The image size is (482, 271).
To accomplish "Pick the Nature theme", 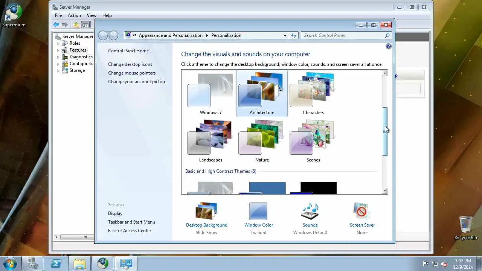I will point(262,141).
